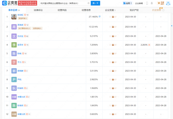Open the teal 尹 avatar in row 8
Screen dimensions: 173x119
coord(14,79)
